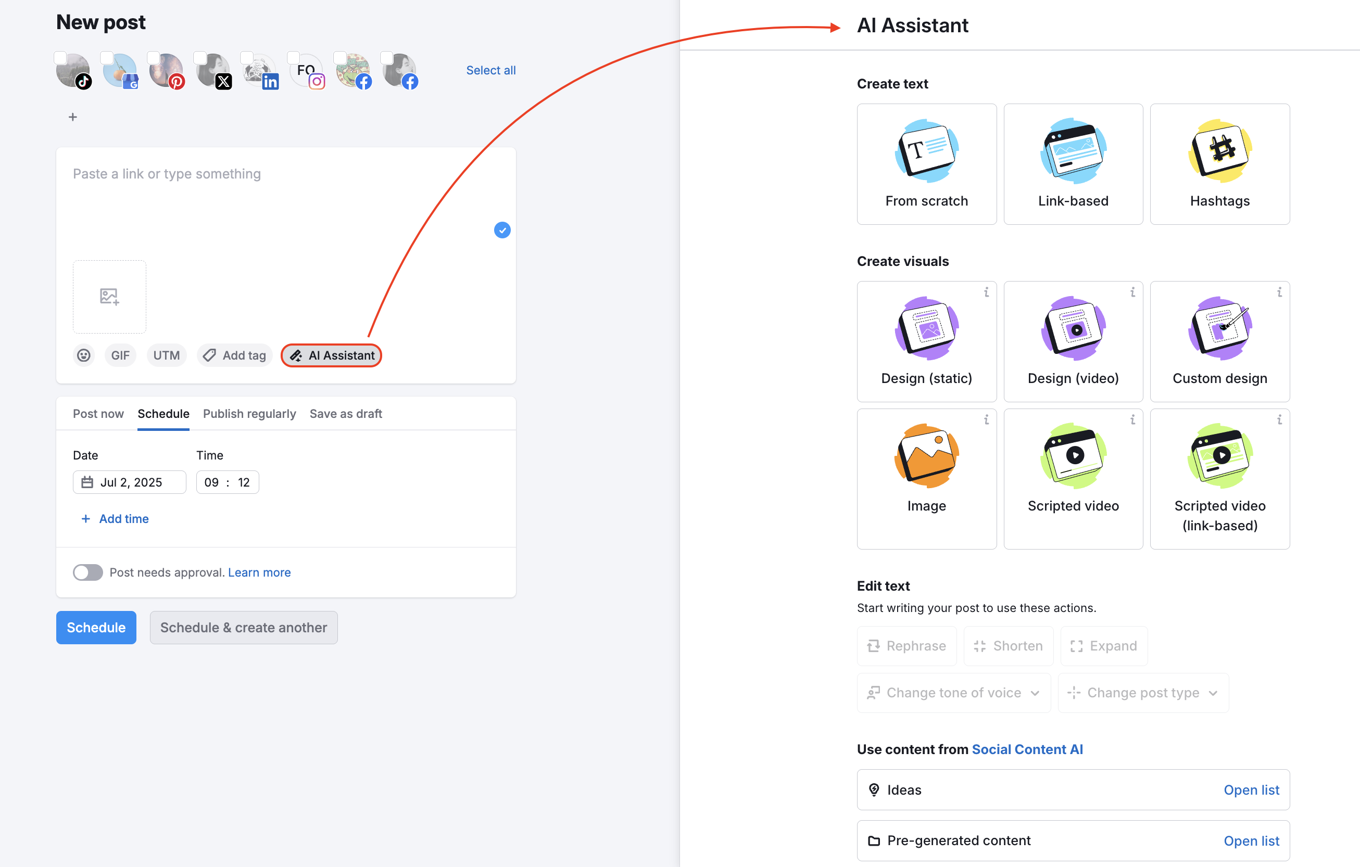1360x867 pixels.
Task: Add an emoji using the smiley icon
Action: 84,355
